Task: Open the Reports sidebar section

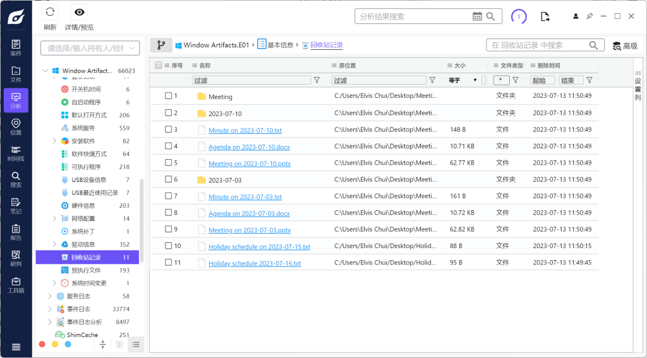Action: (16, 232)
